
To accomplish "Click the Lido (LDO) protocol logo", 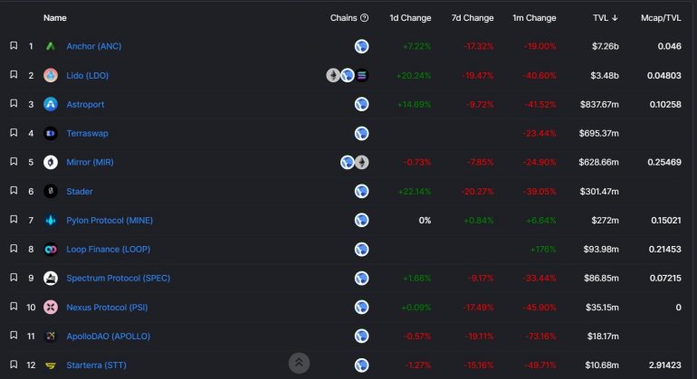I will (51, 75).
